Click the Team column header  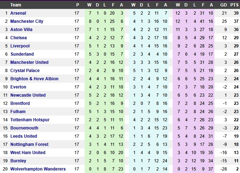[x=16, y=5]
